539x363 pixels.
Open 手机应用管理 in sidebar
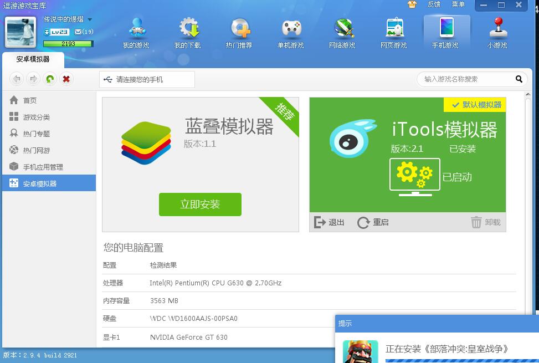(49, 167)
